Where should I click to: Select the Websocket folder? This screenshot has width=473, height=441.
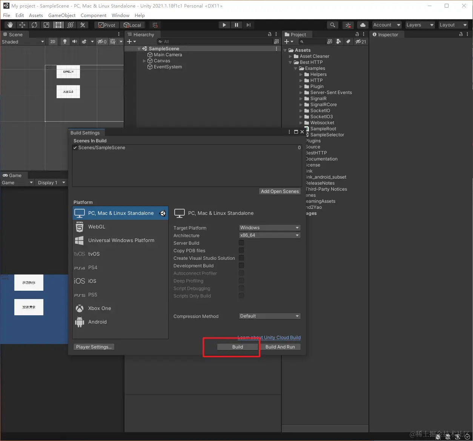tap(319, 123)
